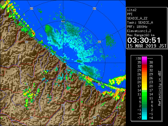168x126 pixels.
Task: Click the radar center where azimuth lines cross
Action: 63,63
